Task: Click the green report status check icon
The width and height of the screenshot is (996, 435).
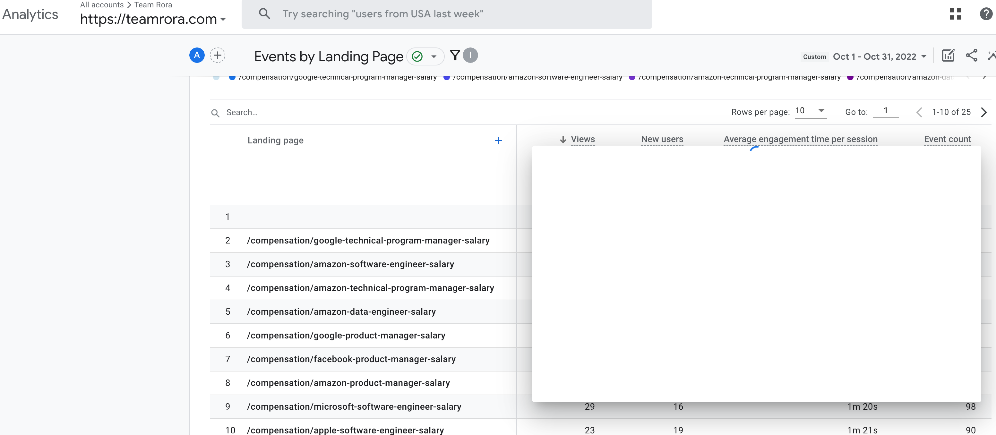Action: click(x=417, y=56)
